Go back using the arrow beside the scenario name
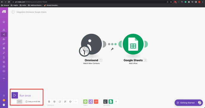Image resolution: width=205 pixels, height=108 pixels. click(13, 12)
